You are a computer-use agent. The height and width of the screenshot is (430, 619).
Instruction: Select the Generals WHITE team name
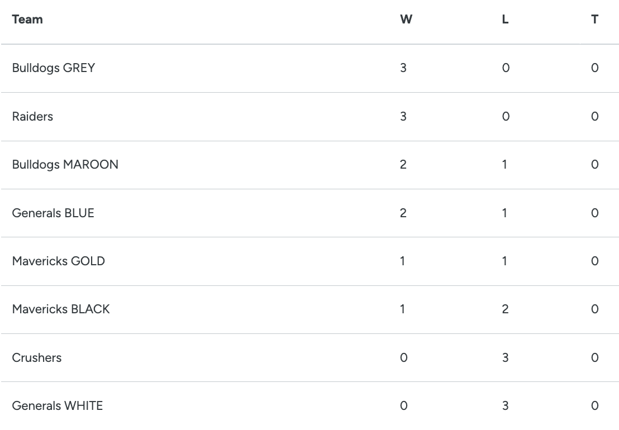pyautogui.click(x=58, y=406)
